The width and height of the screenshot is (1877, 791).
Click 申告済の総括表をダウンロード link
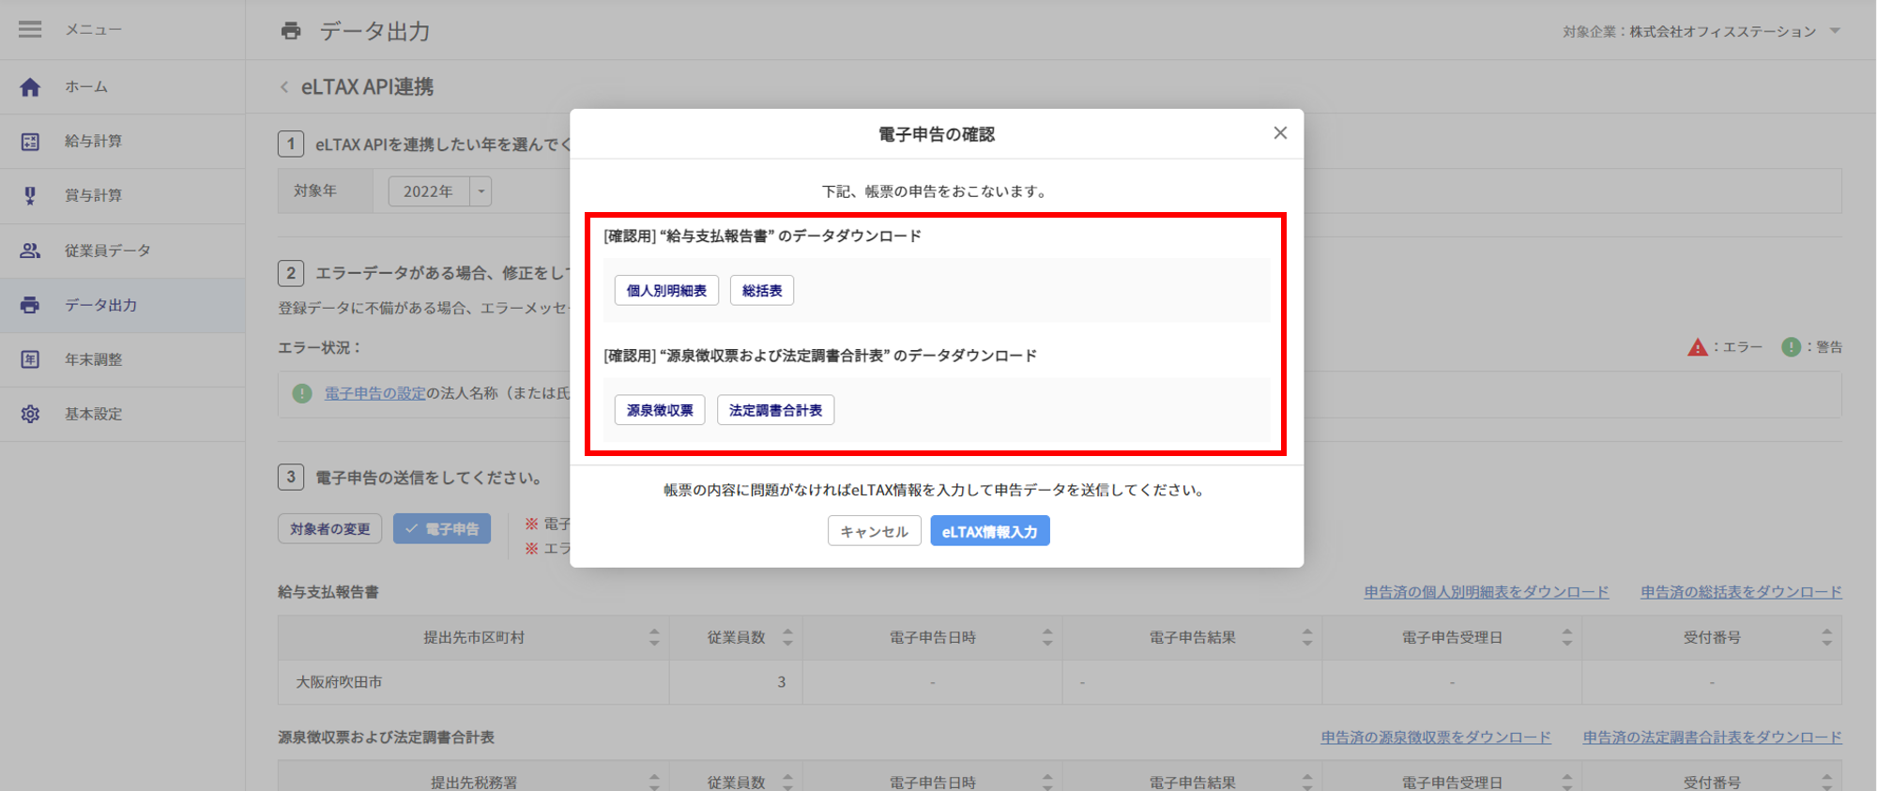coord(1741,592)
